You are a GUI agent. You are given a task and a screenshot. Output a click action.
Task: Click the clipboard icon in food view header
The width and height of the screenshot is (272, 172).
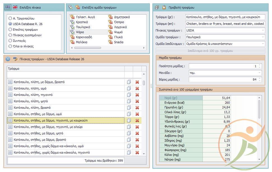tap(164, 7)
